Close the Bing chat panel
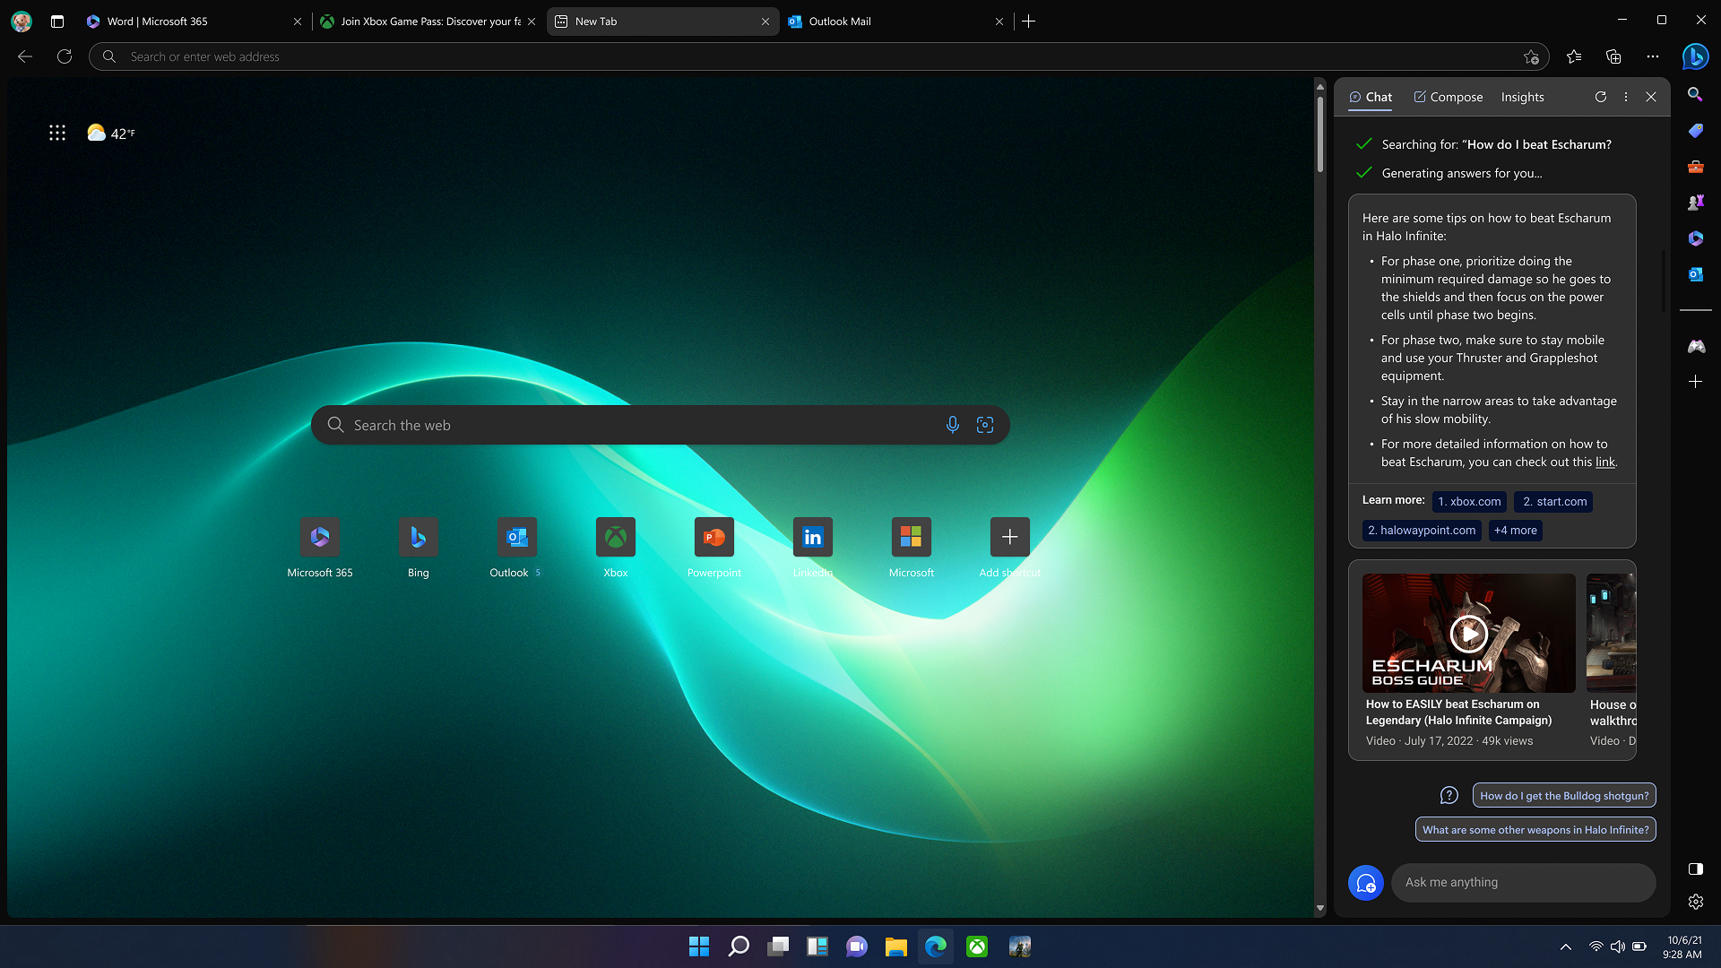Viewport: 1721px width, 968px height. click(x=1651, y=97)
